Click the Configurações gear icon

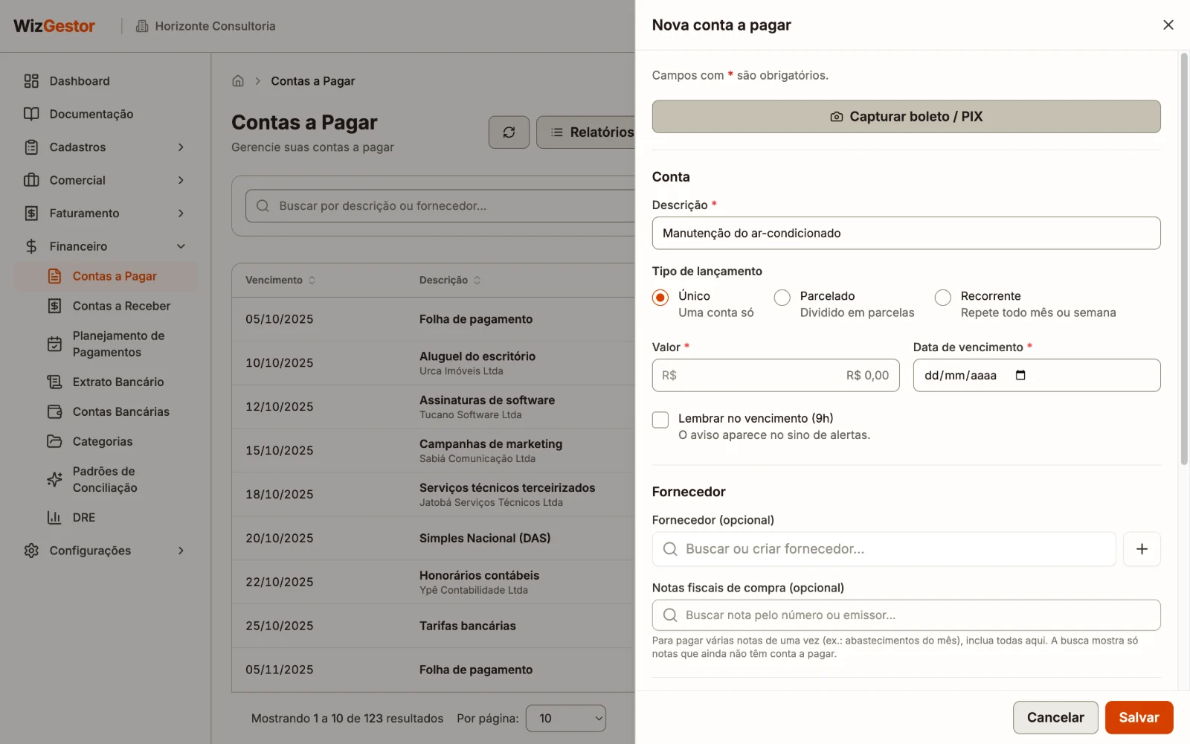[x=31, y=551]
